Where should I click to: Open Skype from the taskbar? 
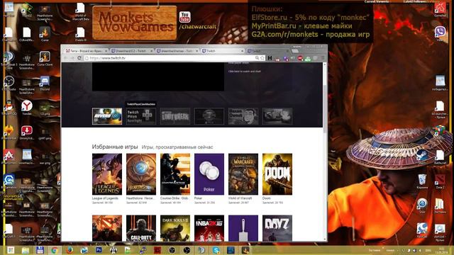point(216,250)
